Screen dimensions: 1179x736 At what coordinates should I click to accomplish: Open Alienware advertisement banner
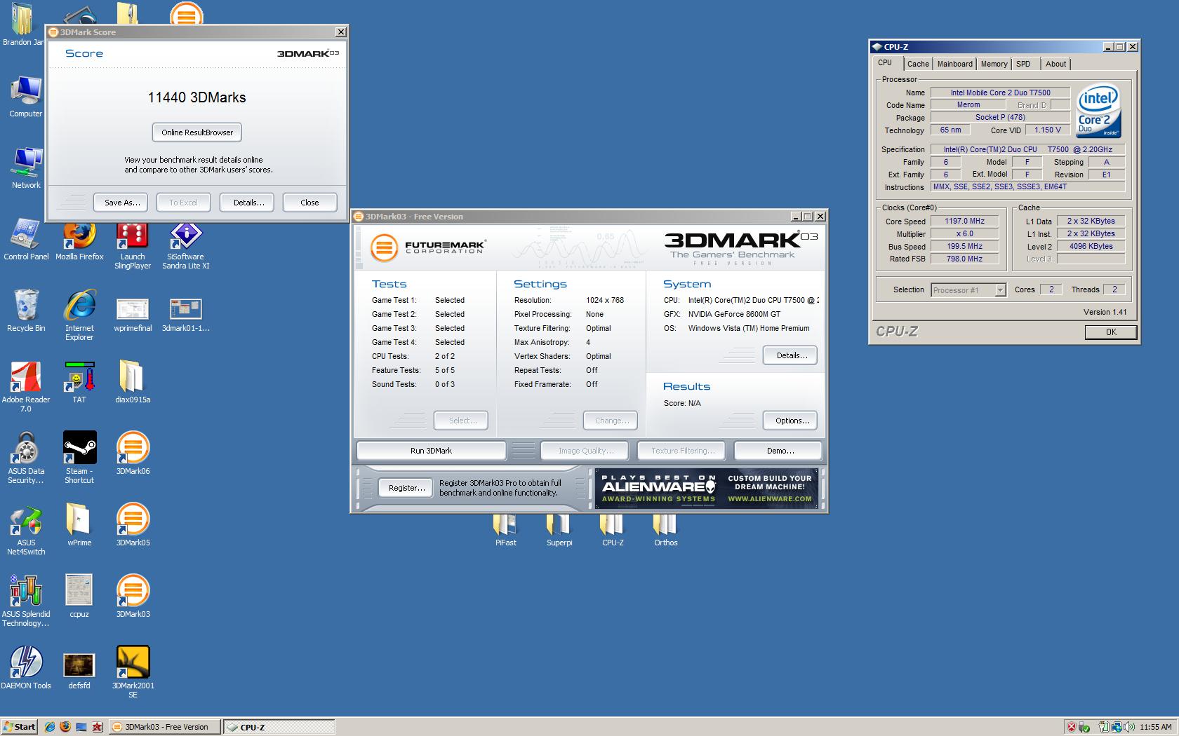(x=706, y=488)
